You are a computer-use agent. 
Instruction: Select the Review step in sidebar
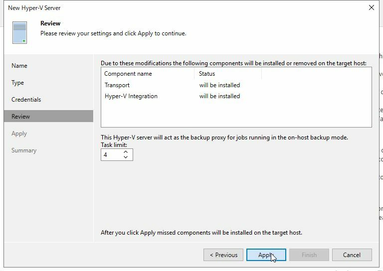(21, 117)
